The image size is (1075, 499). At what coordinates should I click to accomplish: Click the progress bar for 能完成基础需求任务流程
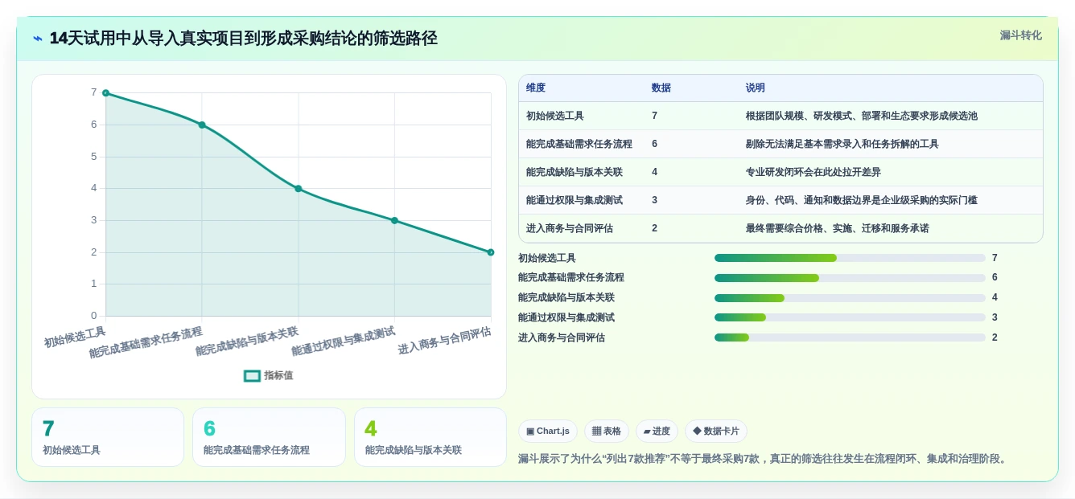click(x=850, y=278)
